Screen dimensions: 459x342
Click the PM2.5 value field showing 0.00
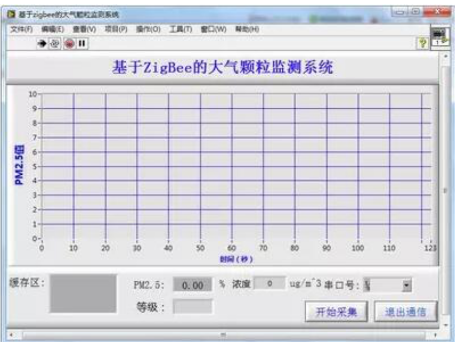point(192,285)
